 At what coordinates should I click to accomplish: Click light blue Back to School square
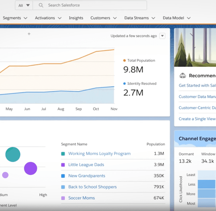pyautogui.click(x=63, y=187)
